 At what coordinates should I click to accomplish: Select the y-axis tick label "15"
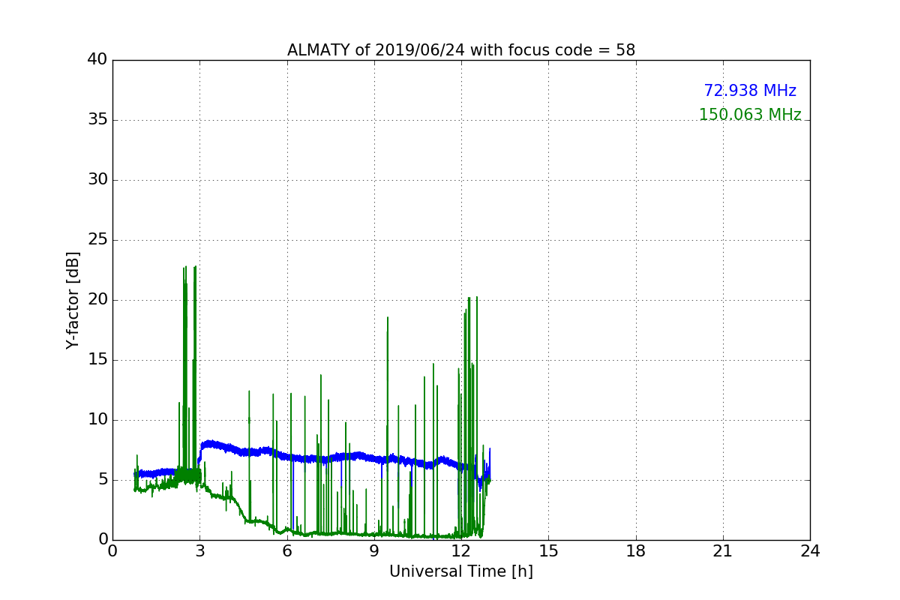97,360
